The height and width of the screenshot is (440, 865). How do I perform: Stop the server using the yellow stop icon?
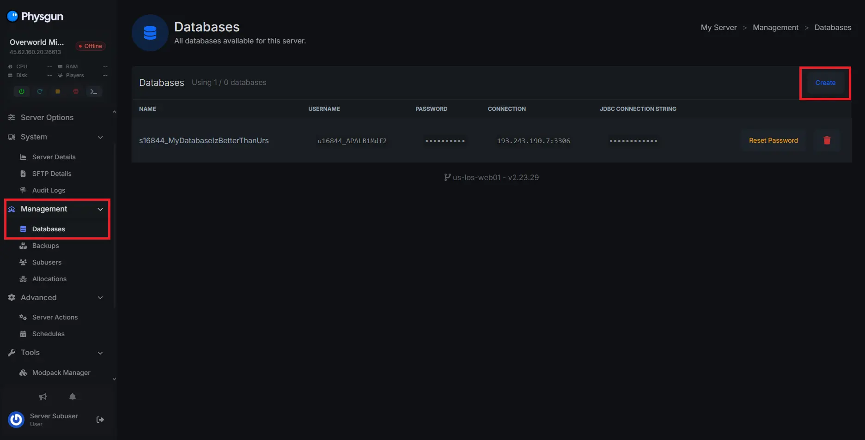pyautogui.click(x=57, y=91)
